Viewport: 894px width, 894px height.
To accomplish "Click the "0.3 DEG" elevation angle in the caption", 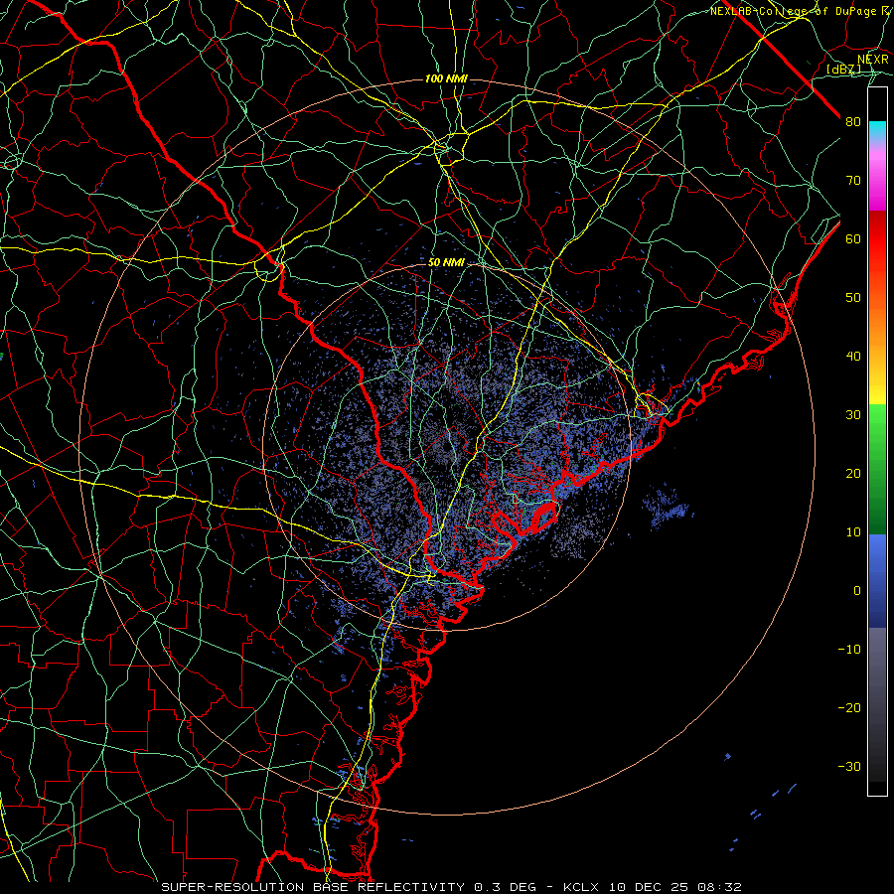I will (x=506, y=887).
